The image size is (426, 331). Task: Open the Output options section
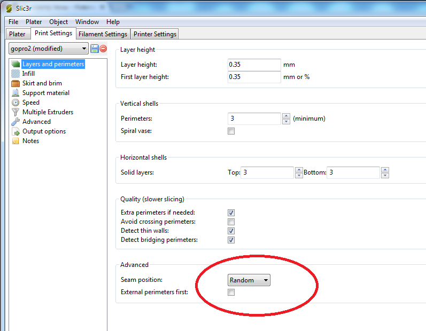[44, 131]
